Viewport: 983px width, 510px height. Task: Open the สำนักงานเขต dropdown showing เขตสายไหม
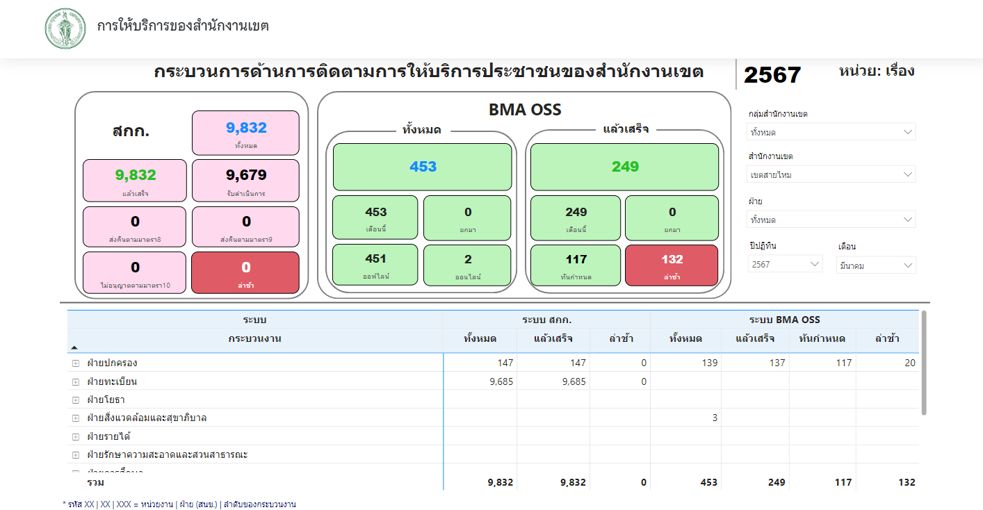832,174
